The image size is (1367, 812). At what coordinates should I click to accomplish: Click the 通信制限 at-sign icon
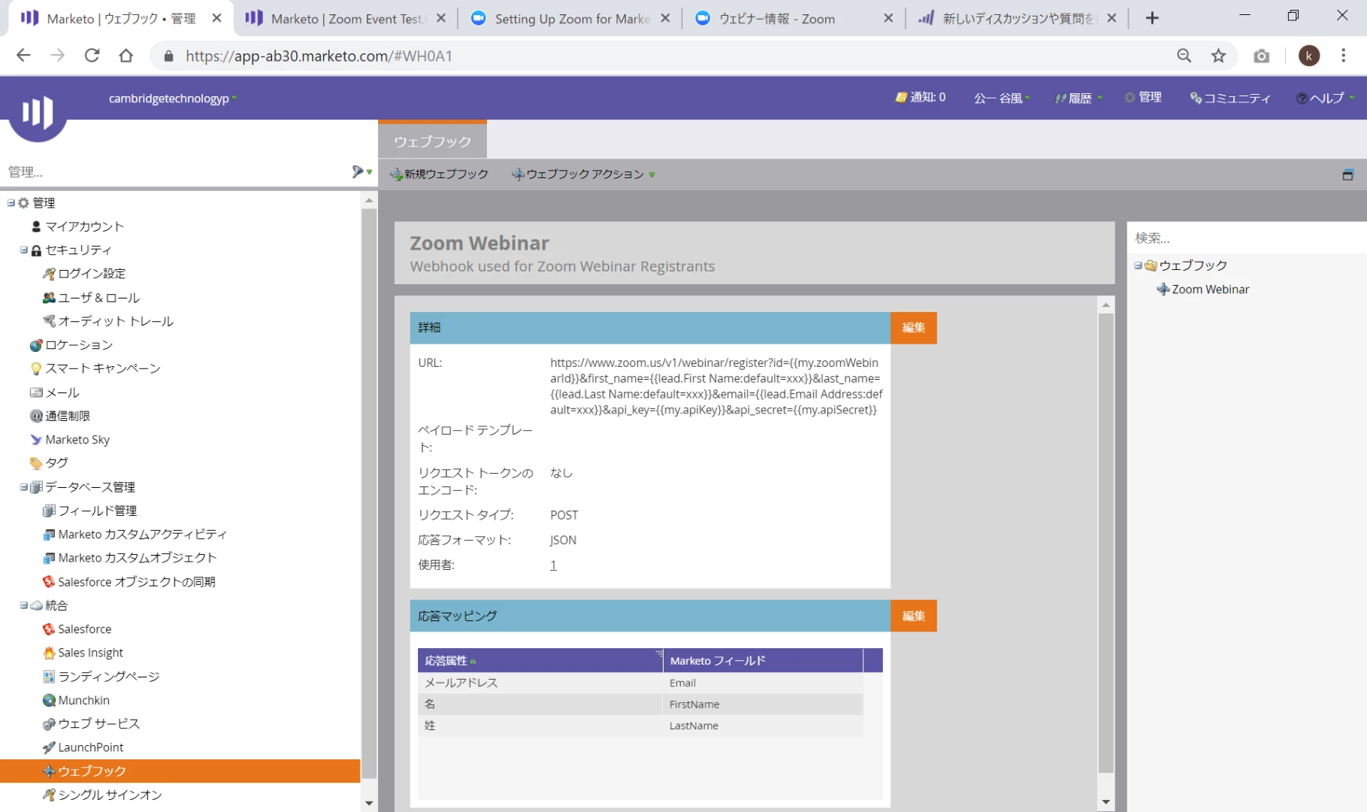click(x=36, y=416)
